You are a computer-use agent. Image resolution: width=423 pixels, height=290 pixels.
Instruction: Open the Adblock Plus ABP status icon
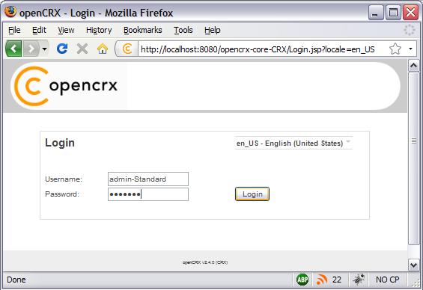tap(302, 280)
